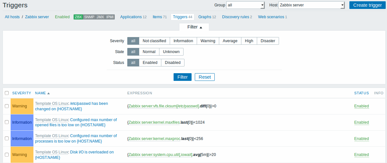Viewport: 387px width, 163px height.
Task: Sort by the Status column header
Action: (x=362, y=93)
